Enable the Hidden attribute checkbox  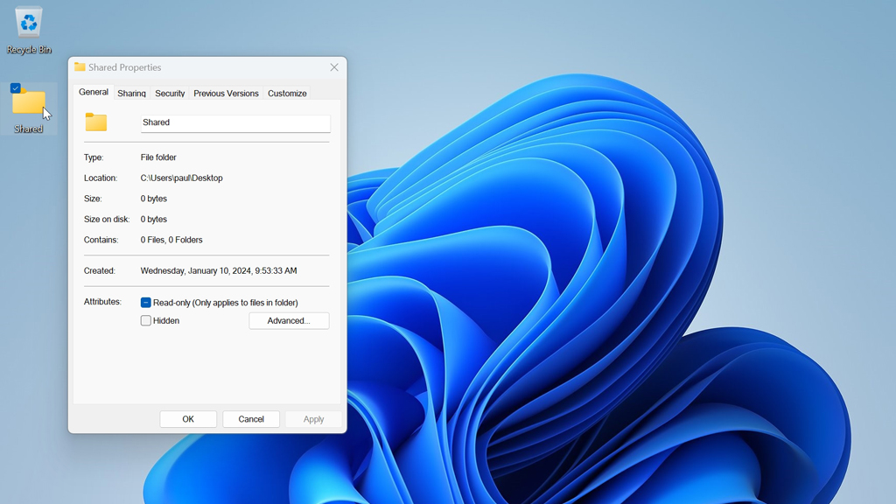coord(146,321)
